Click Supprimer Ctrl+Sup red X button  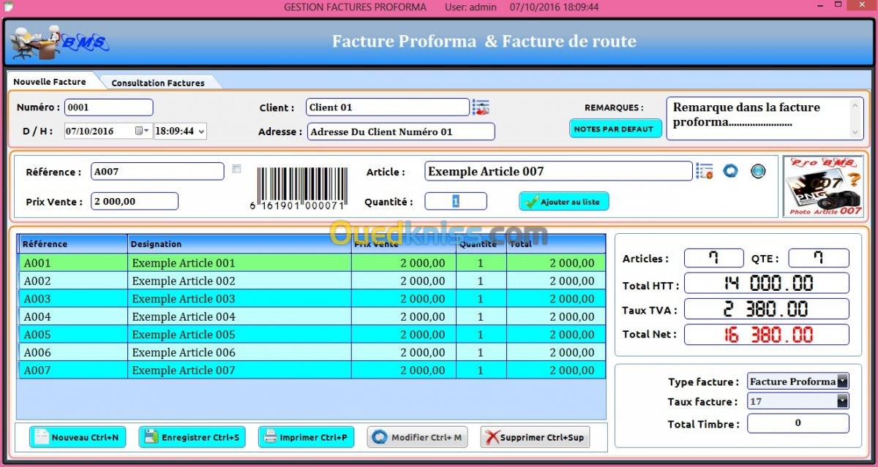click(535, 437)
